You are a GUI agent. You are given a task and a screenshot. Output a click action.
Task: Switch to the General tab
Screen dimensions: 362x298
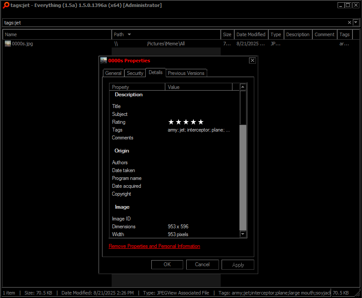pyautogui.click(x=113, y=73)
